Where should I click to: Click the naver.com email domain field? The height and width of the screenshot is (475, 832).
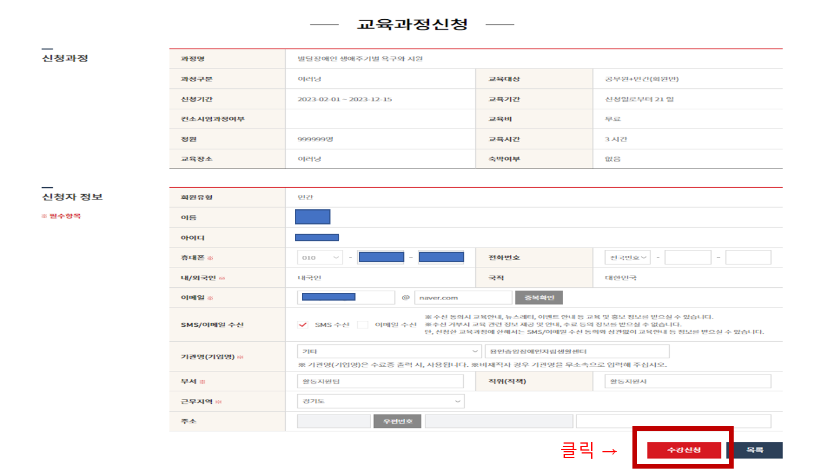click(463, 297)
